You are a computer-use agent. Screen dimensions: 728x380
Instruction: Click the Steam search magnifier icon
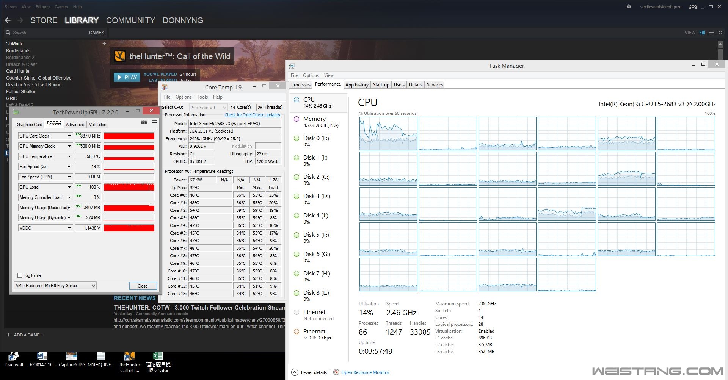point(8,33)
